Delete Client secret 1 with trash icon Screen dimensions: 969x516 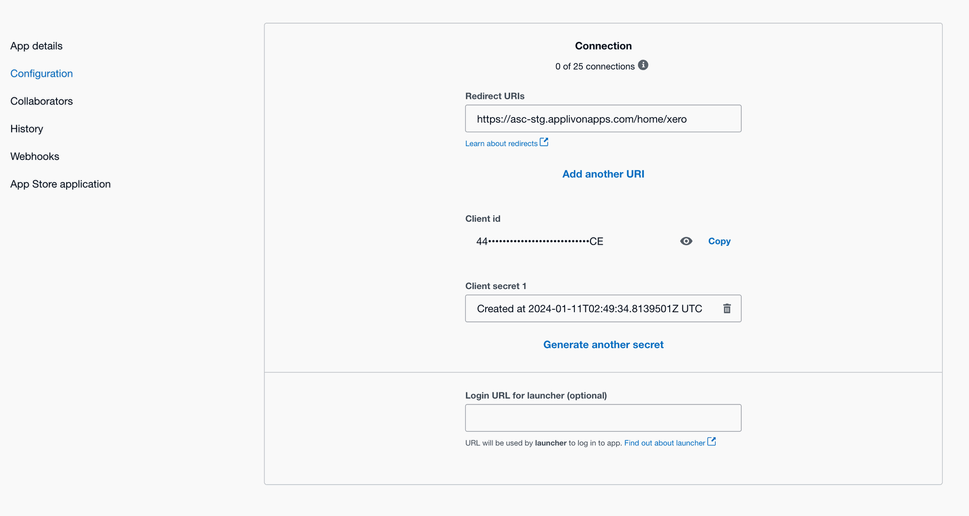click(x=727, y=309)
